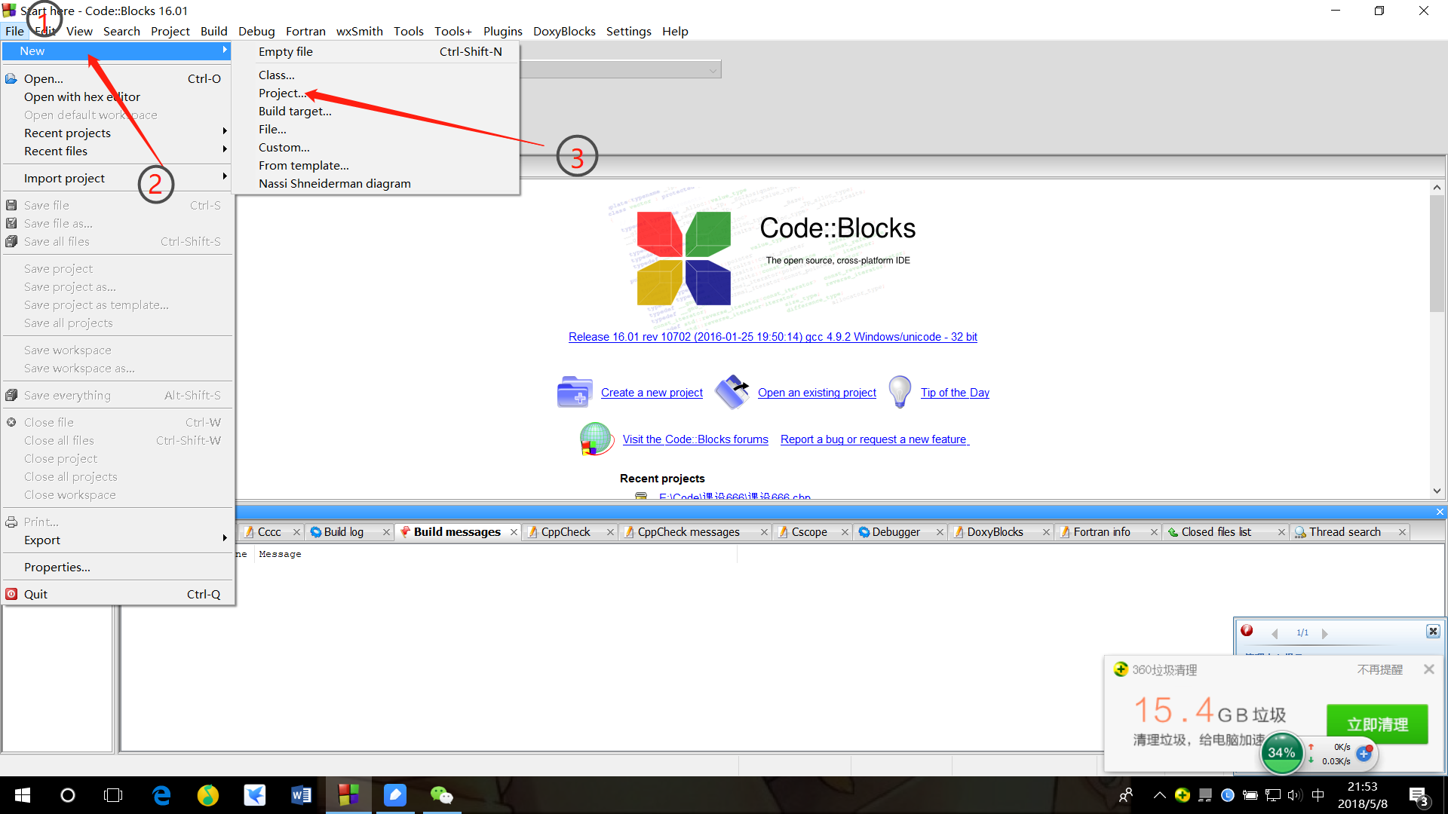Open WeChat from the taskbar

[x=441, y=795]
